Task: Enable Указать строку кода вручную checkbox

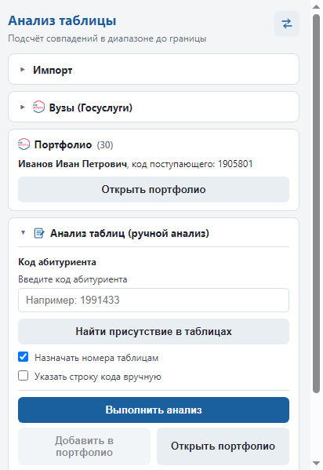Action: (x=24, y=376)
